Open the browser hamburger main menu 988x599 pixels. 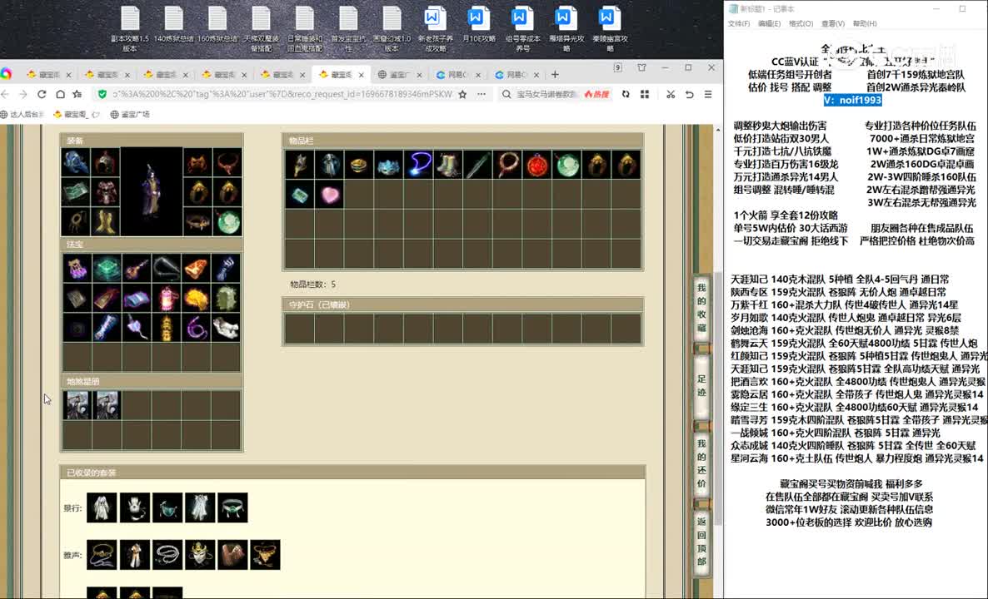[x=708, y=94]
